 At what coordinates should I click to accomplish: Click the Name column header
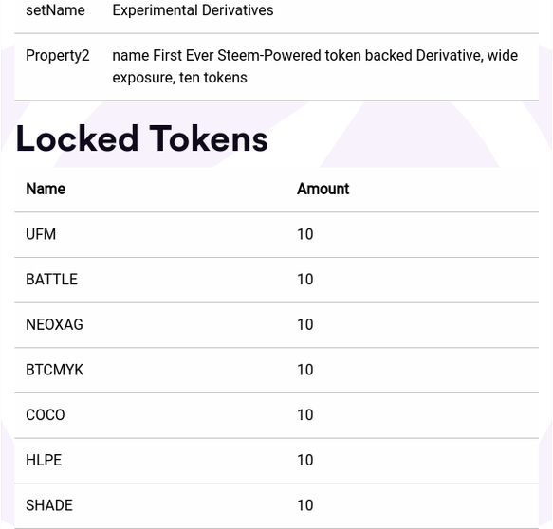46,189
